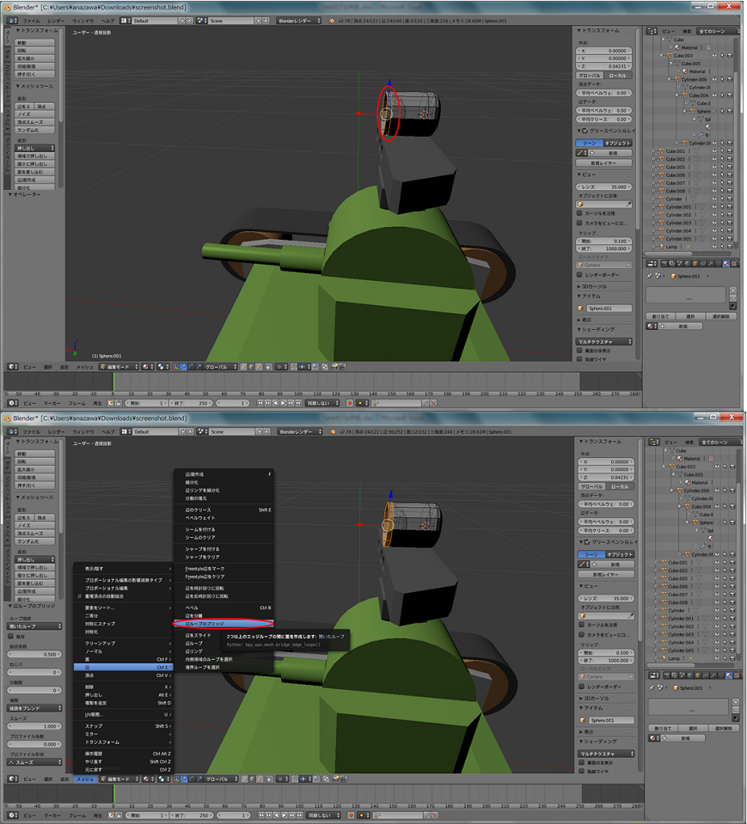Enable the snap magnet icon

pyautogui.click(x=294, y=365)
